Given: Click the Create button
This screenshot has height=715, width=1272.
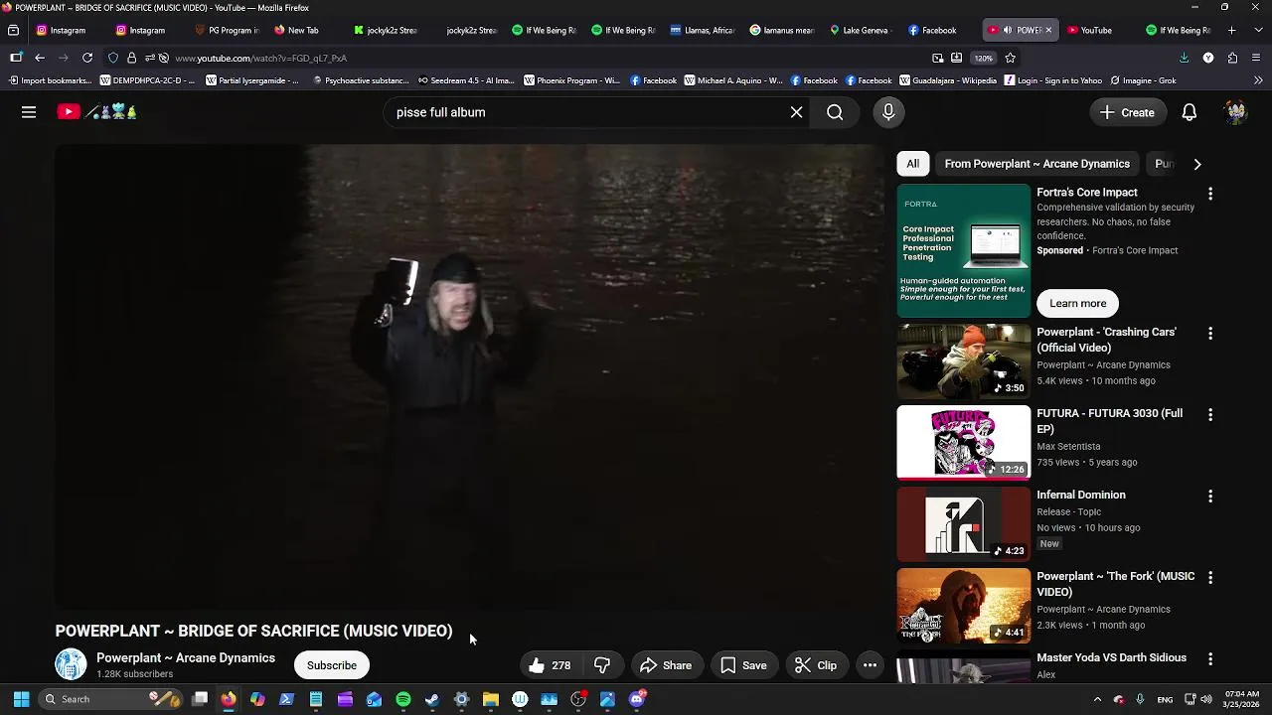Looking at the screenshot, I should click(x=1126, y=112).
